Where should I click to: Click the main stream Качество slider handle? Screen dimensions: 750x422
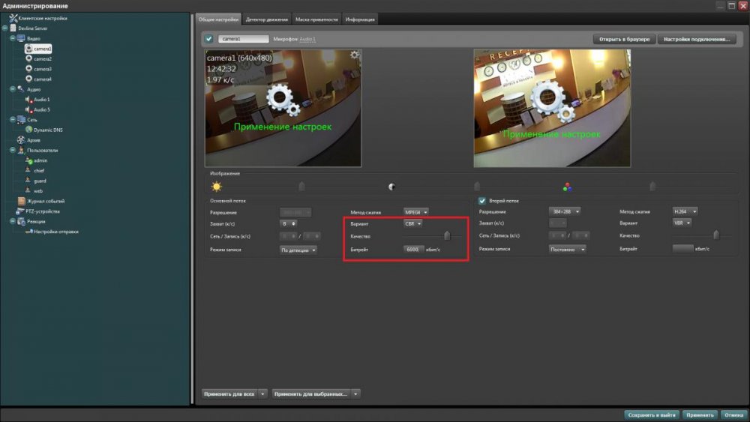[447, 235]
